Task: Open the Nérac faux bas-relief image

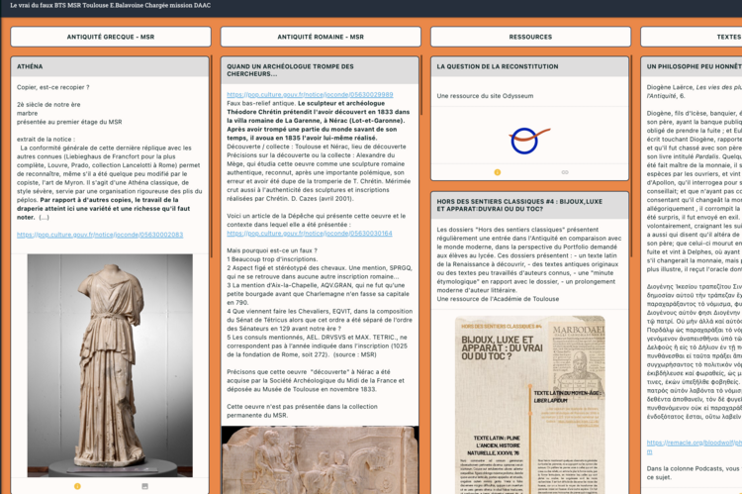Action: pos(320,460)
